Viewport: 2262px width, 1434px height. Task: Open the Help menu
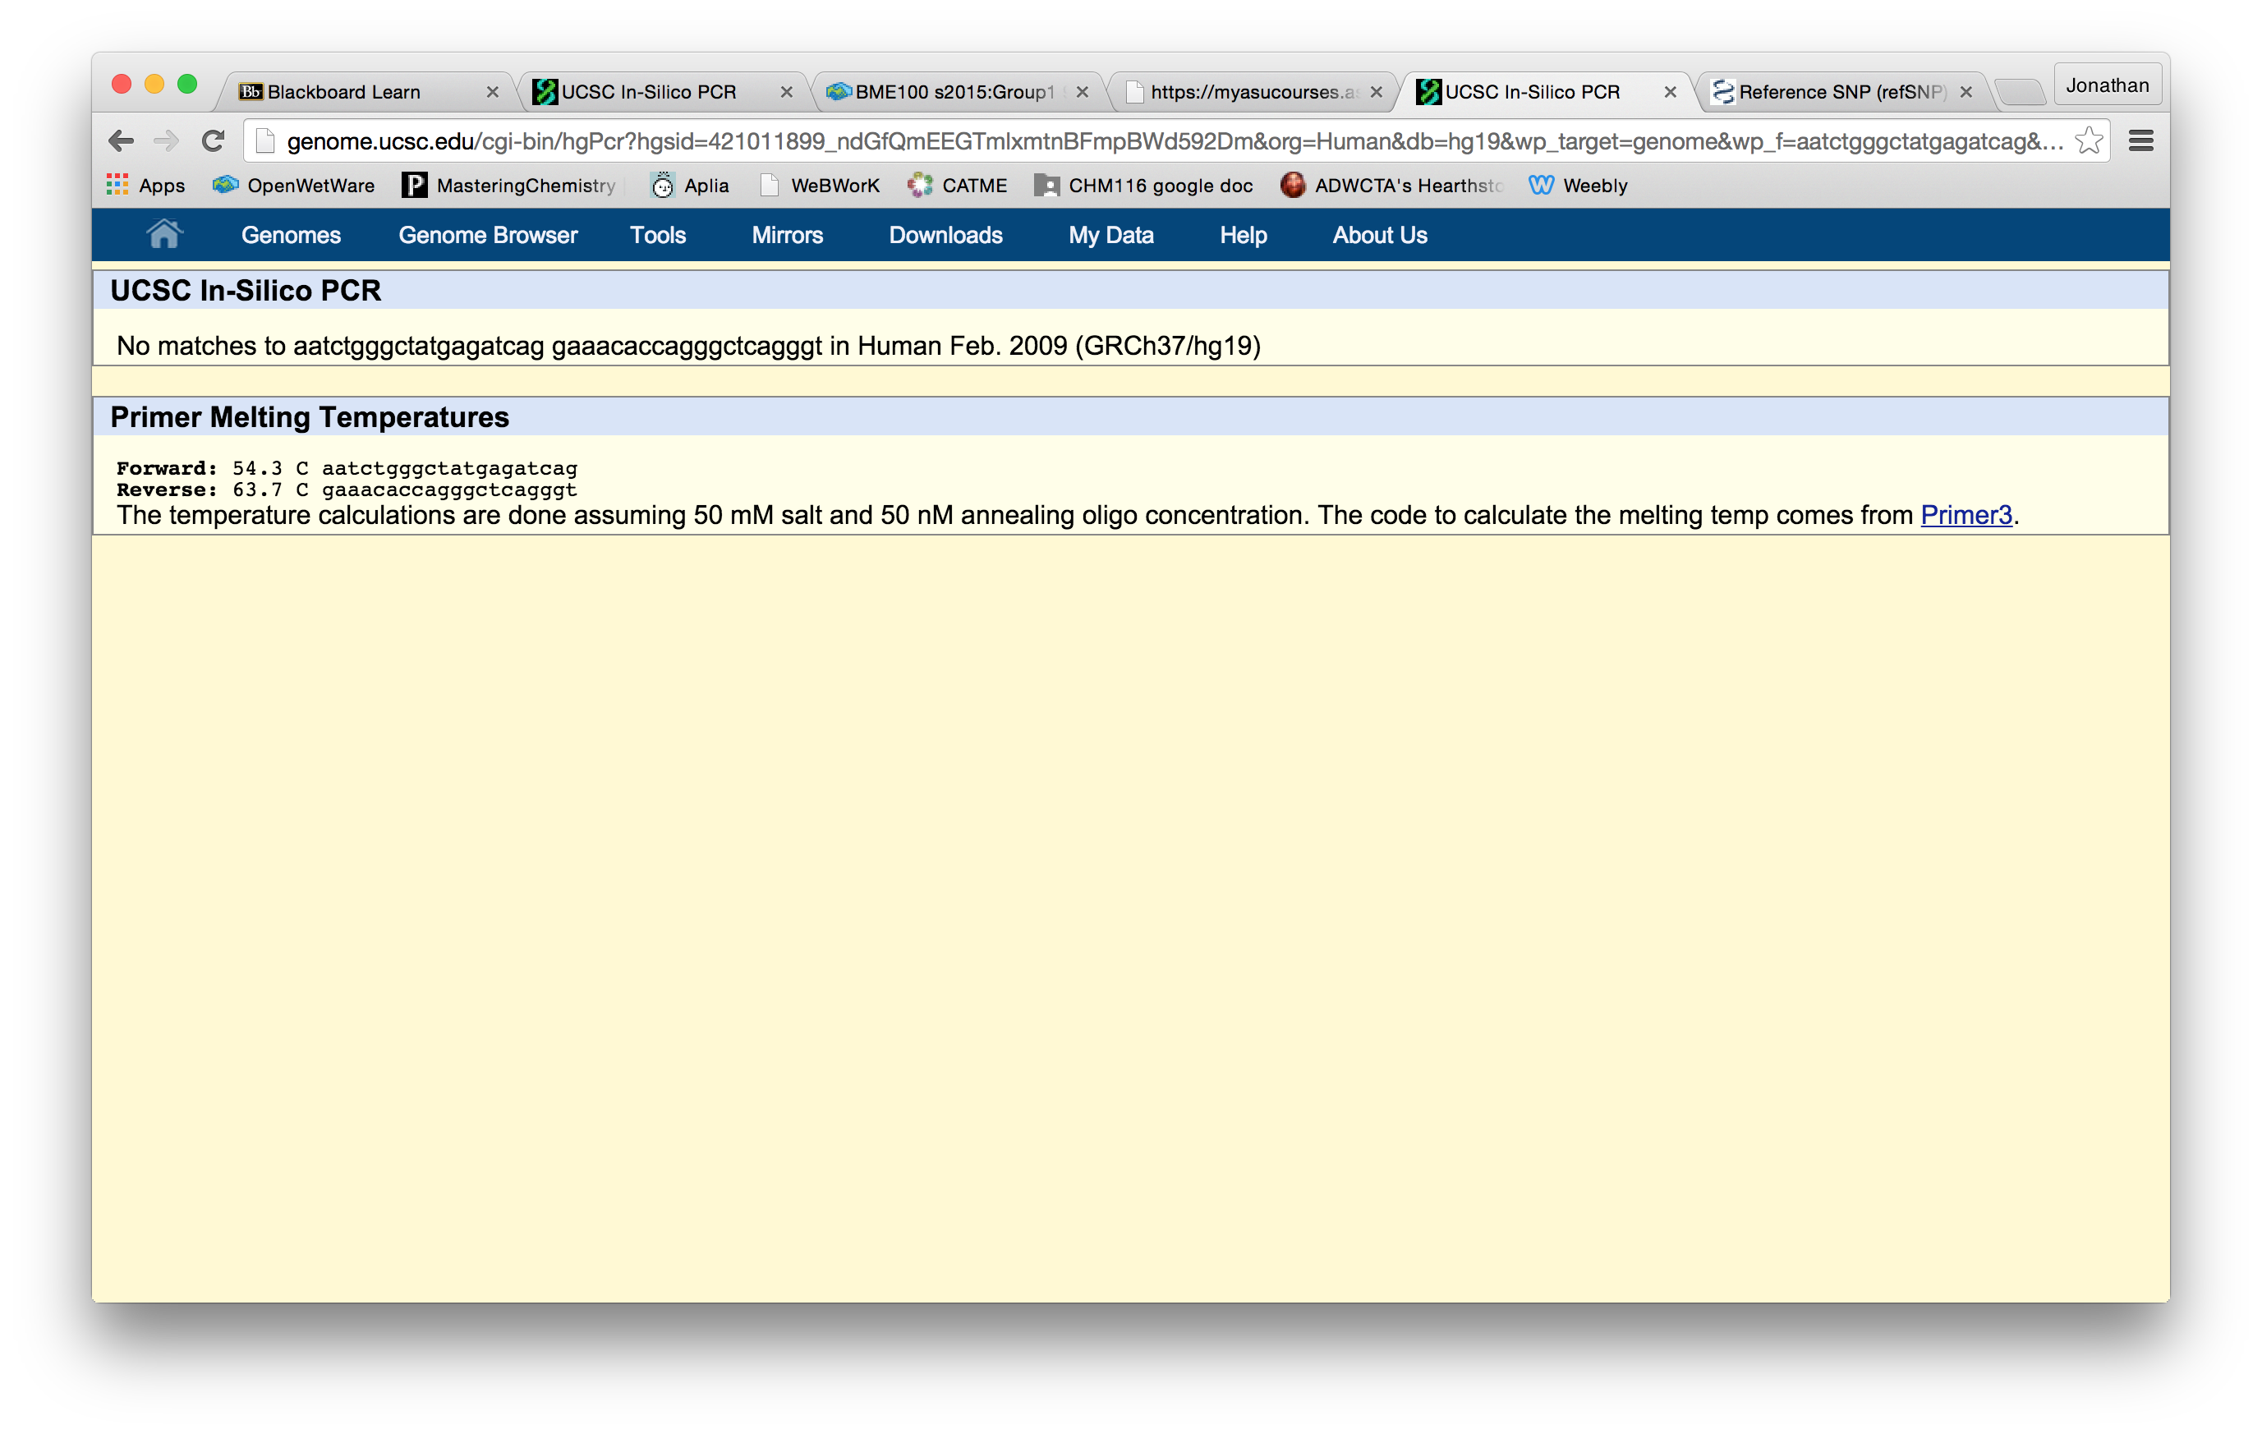[1243, 235]
